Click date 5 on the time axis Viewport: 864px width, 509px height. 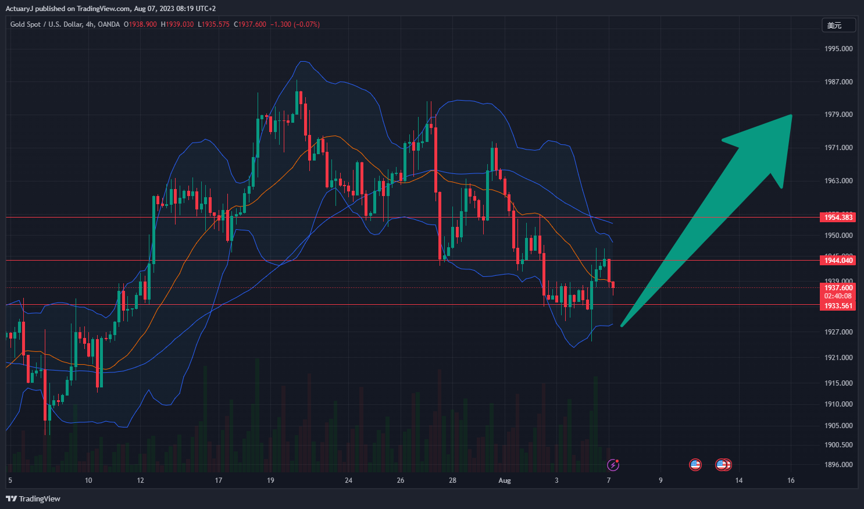10,480
